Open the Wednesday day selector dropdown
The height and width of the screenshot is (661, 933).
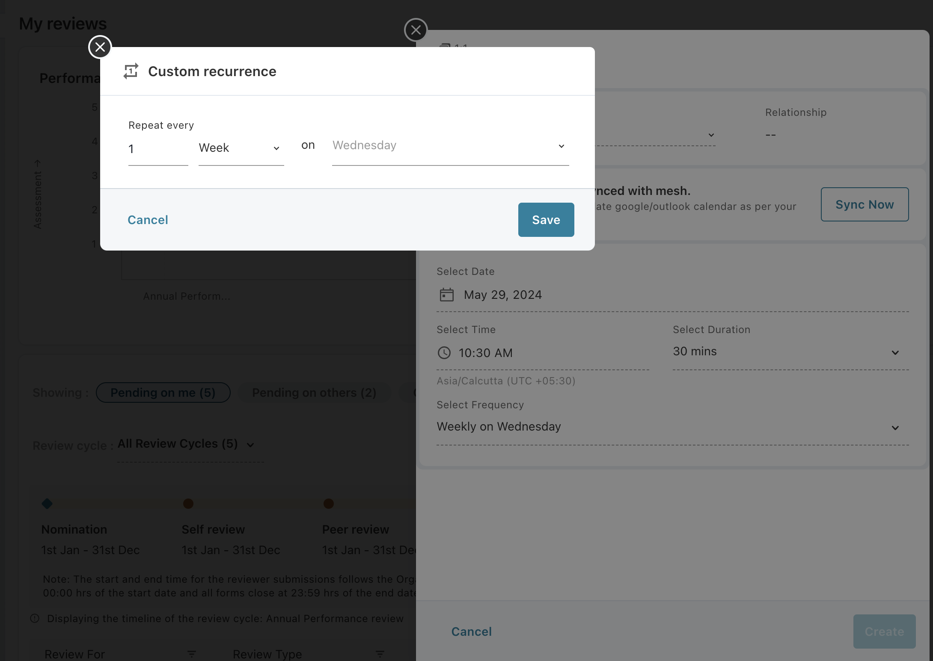pos(450,146)
